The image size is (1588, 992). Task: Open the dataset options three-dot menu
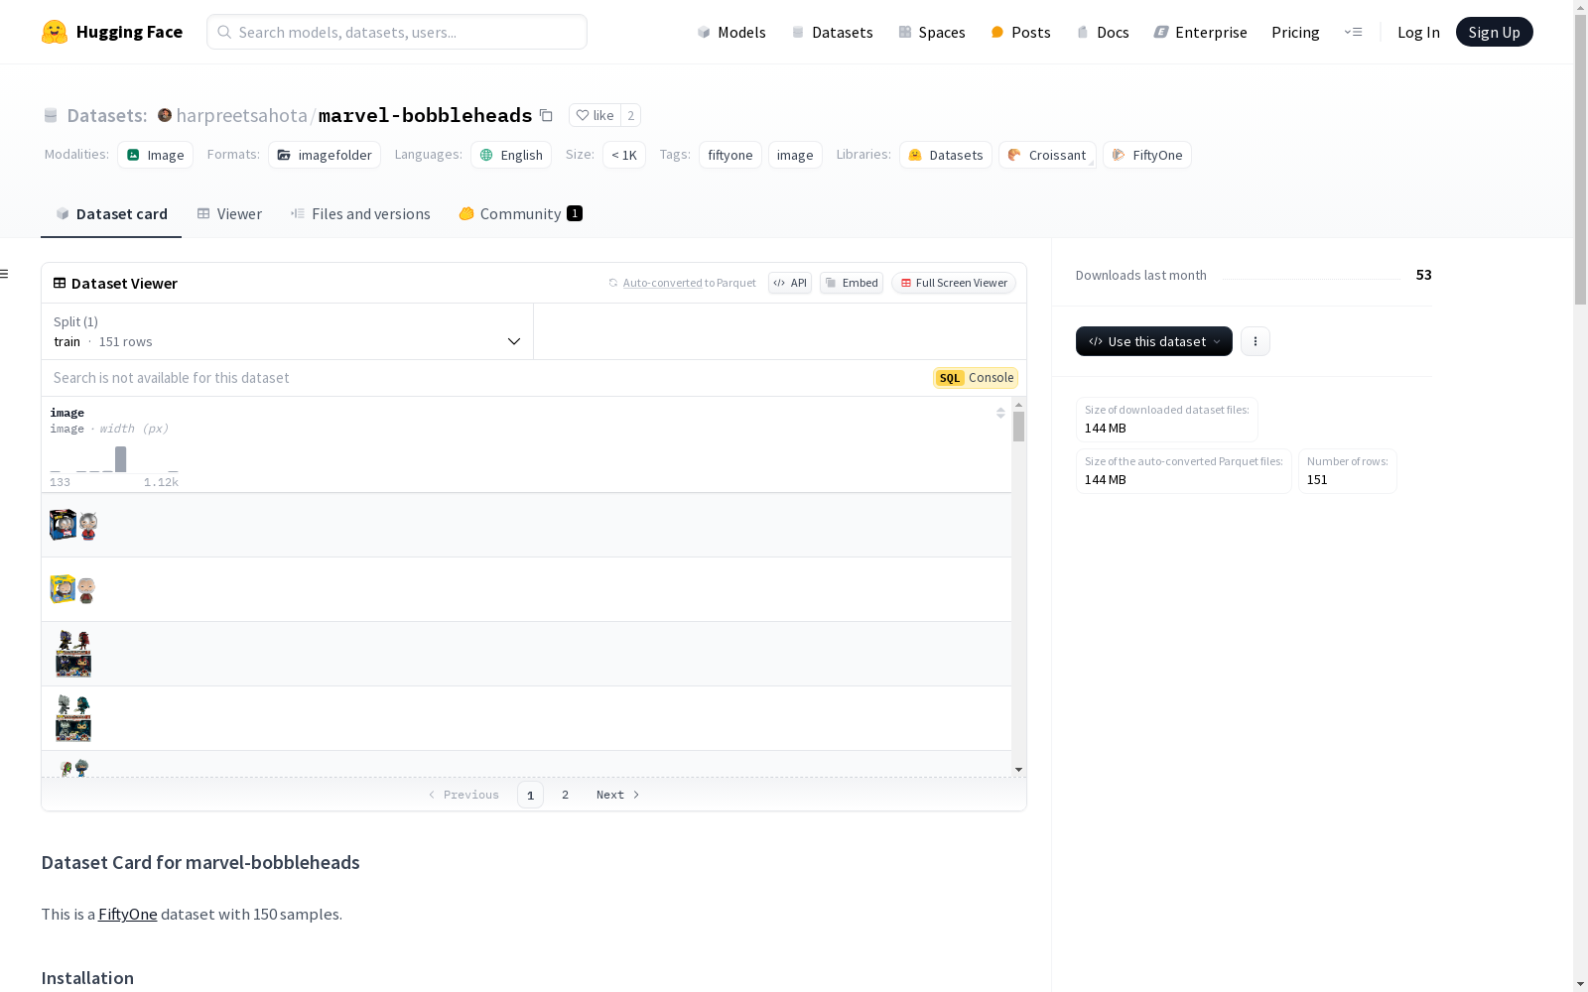pyautogui.click(x=1256, y=341)
